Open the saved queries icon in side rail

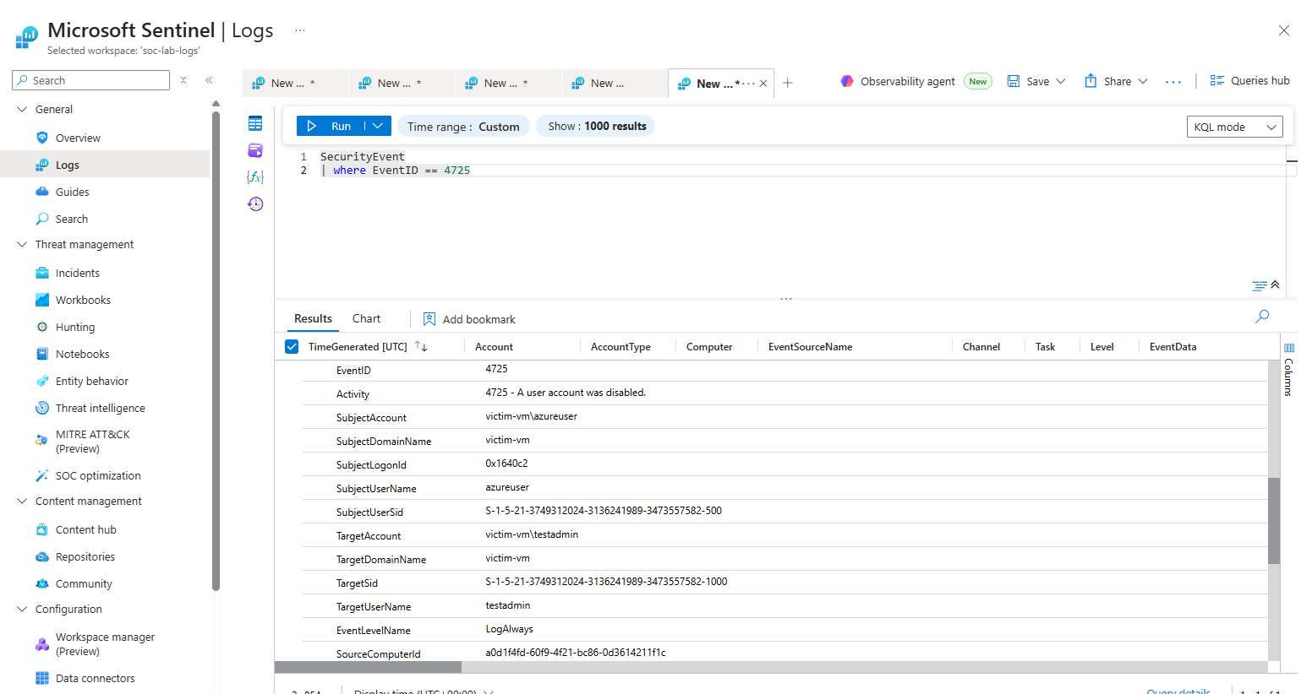coord(255,150)
